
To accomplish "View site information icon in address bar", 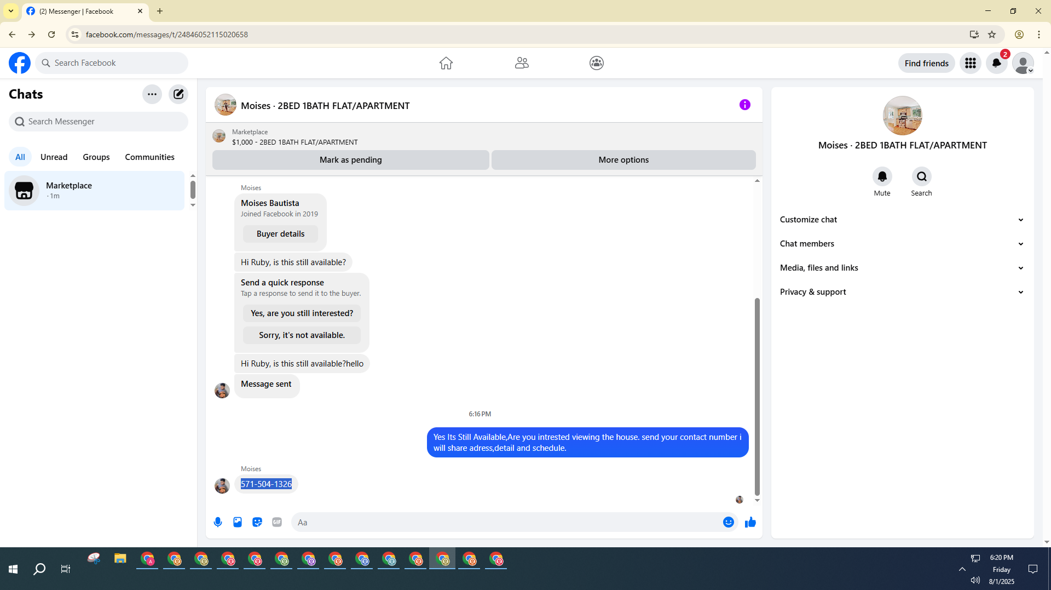I will 75,35.
